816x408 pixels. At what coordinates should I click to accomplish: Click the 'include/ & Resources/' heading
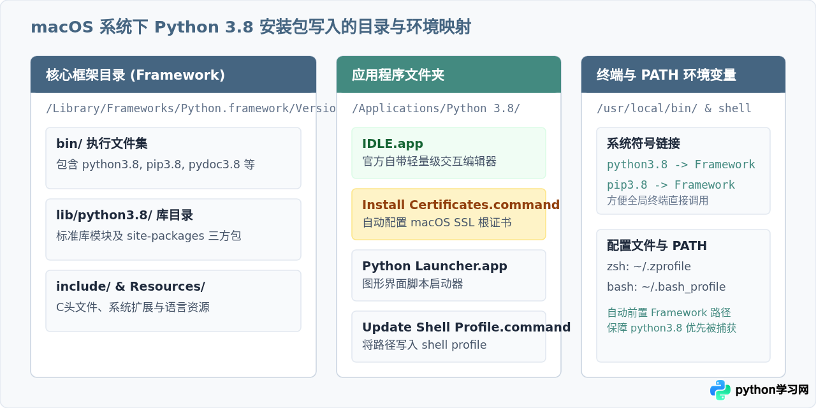[x=131, y=286]
